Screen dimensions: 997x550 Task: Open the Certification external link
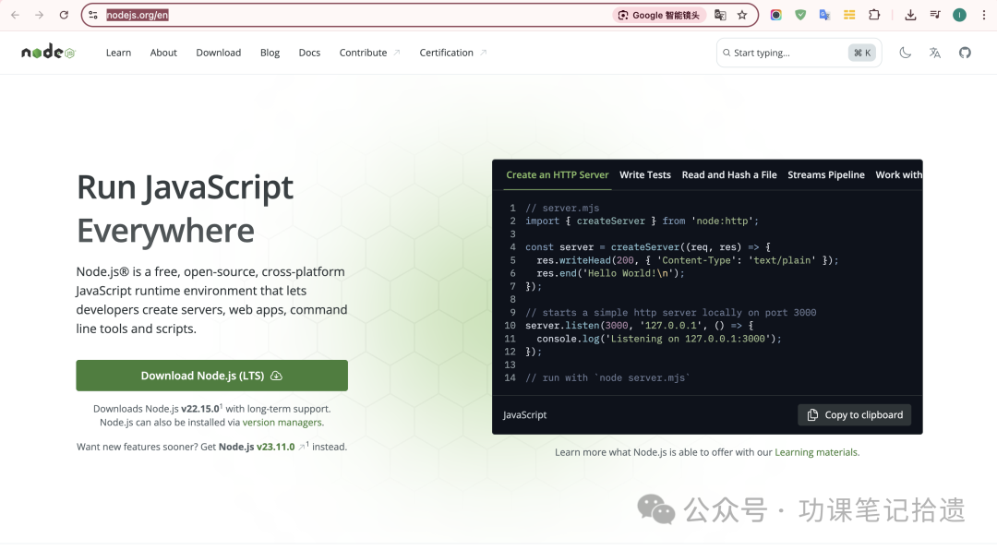tap(452, 53)
